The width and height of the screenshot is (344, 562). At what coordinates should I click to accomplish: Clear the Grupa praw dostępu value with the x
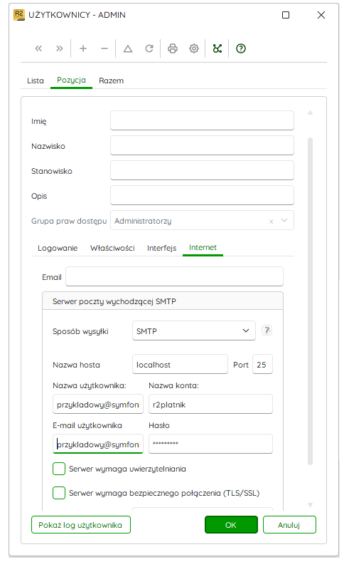pos(271,222)
